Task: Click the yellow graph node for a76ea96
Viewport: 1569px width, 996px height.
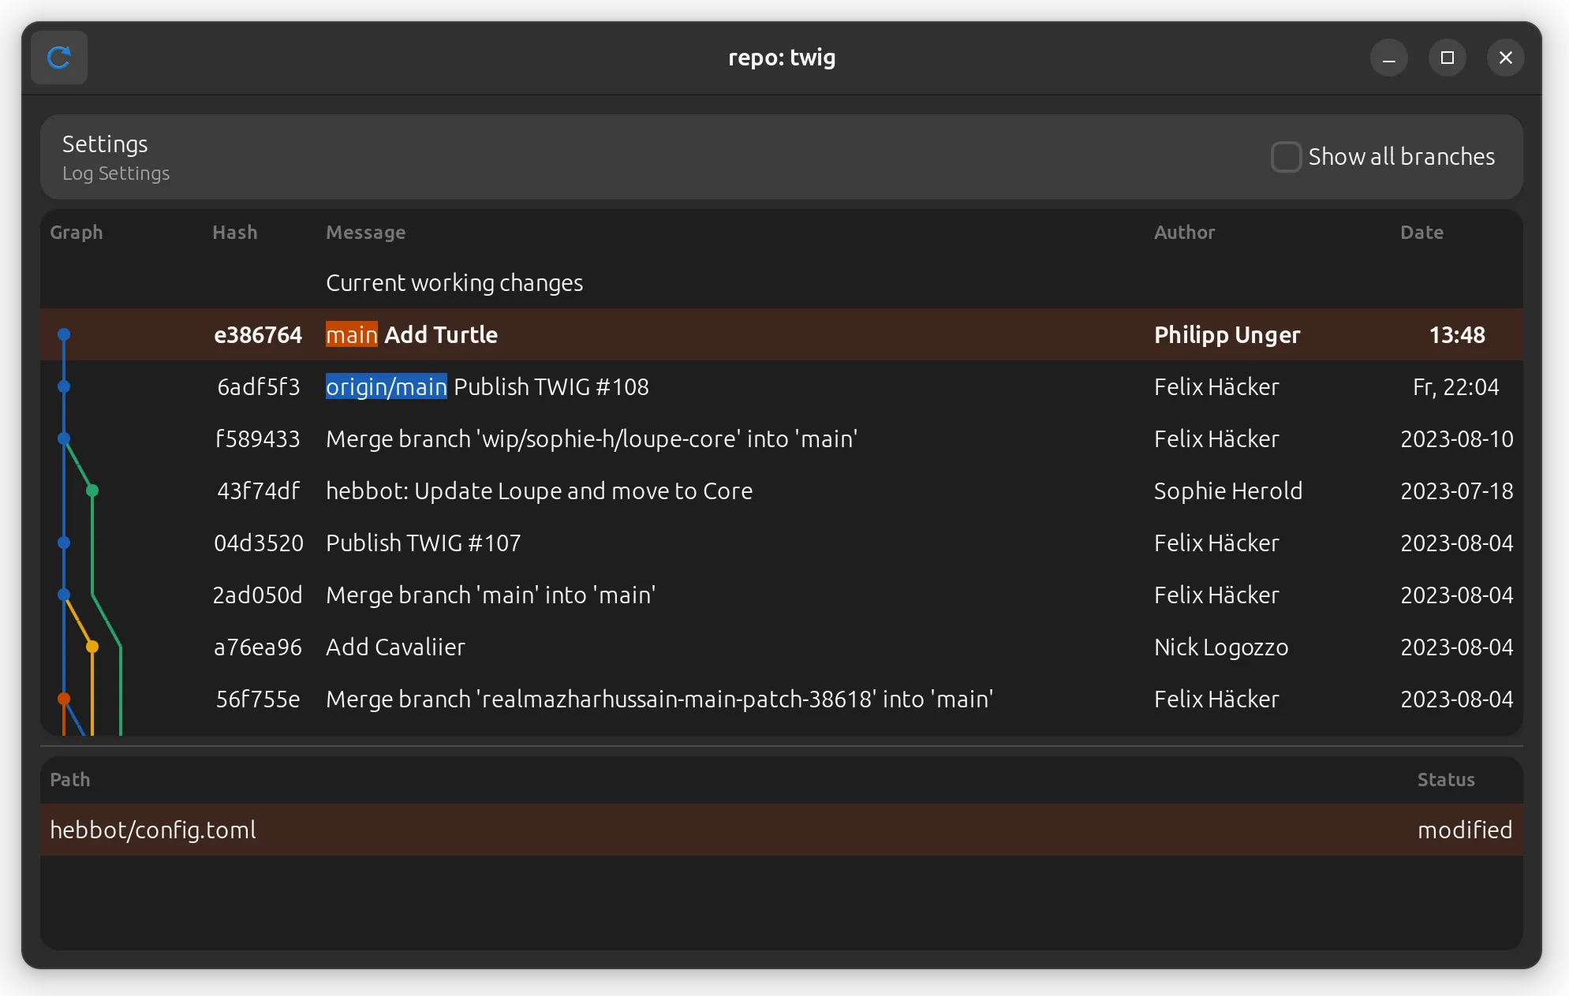Action: point(92,647)
